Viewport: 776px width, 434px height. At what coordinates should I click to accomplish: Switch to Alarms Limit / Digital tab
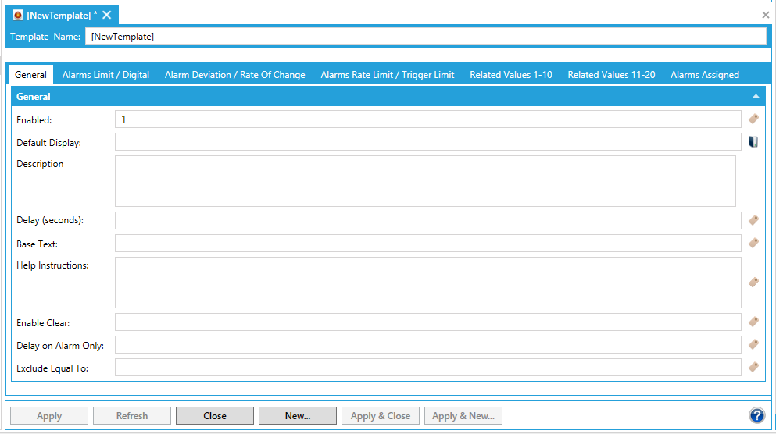pos(105,75)
